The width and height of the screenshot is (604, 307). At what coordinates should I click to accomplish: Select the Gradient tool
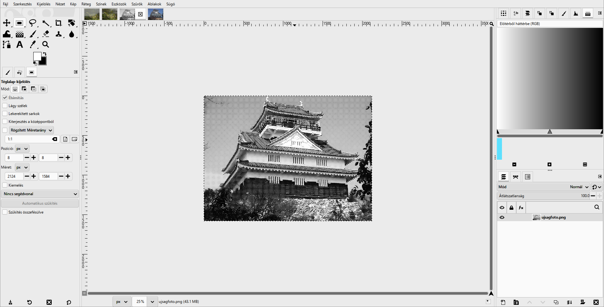pyautogui.click(x=20, y=34)
